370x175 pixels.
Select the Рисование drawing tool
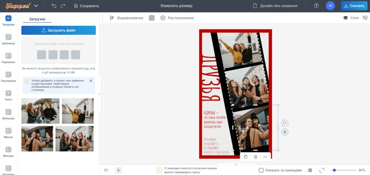(8, 77)
